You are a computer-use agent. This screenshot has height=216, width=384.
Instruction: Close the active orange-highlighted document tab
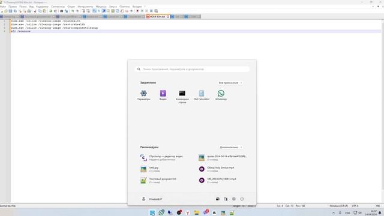[x=168, y=17]
